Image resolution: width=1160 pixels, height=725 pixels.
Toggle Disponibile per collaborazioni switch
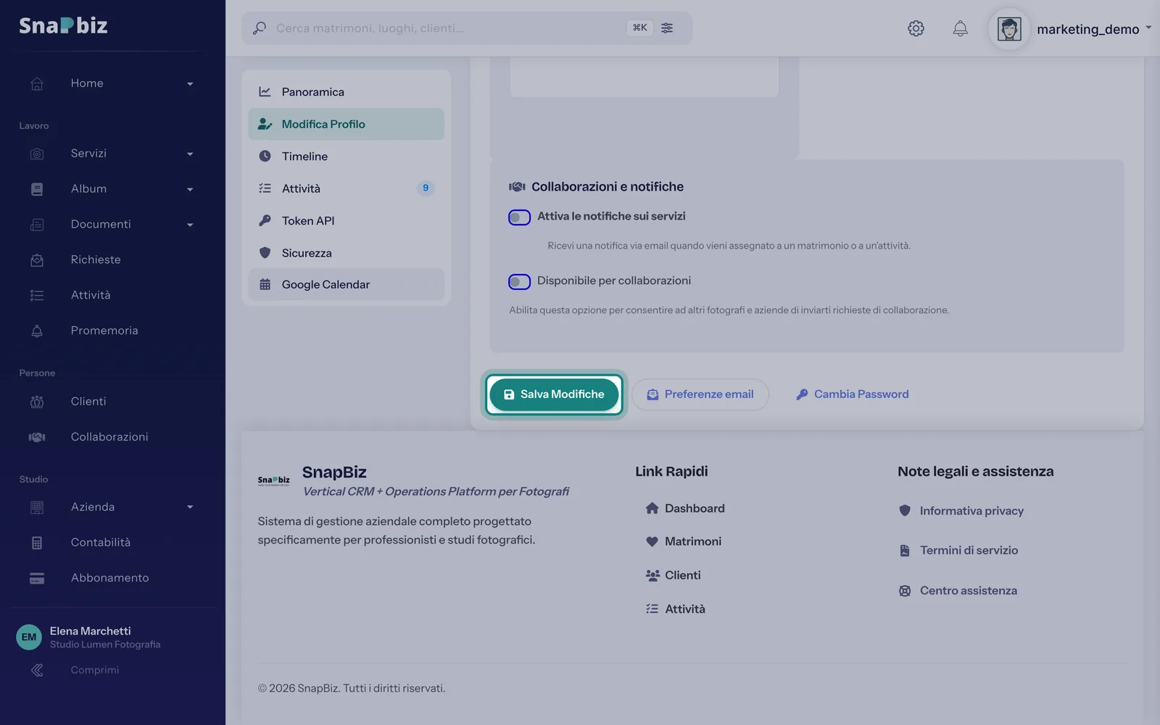519,281
